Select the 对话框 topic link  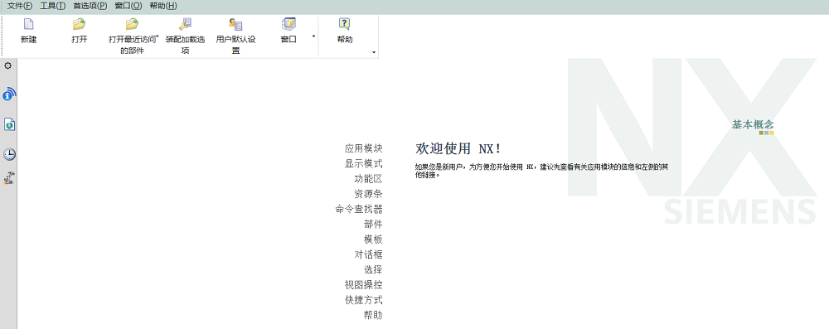pyautogui.click(x=369, y=254)
